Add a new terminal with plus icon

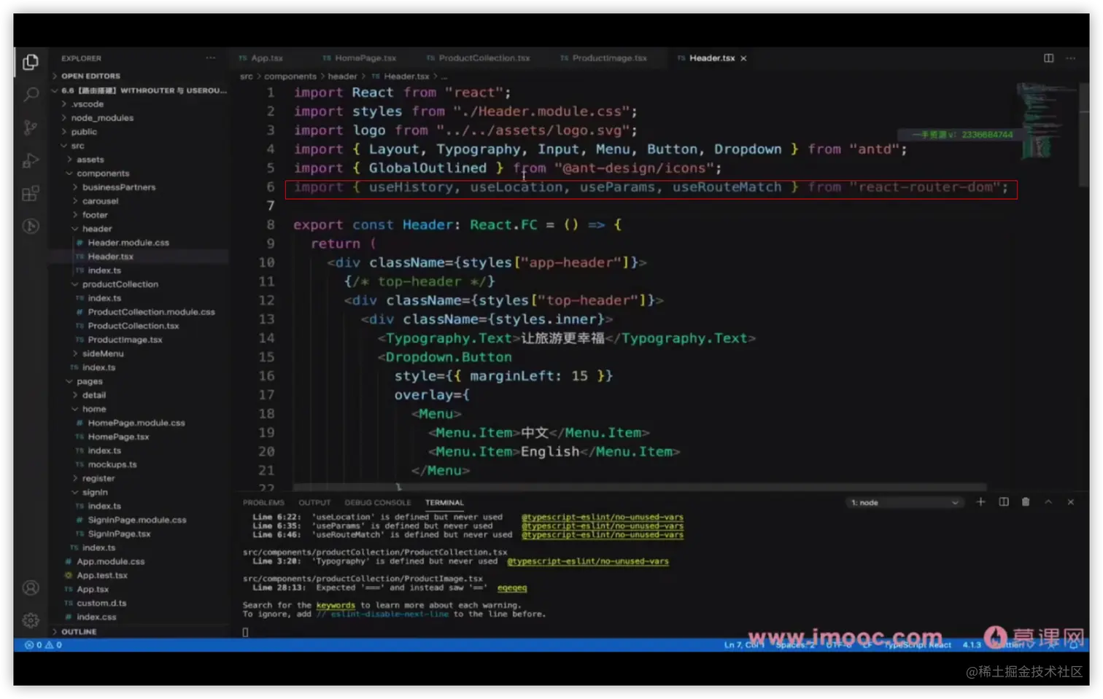pyautogui.click(x=980, y=502)
